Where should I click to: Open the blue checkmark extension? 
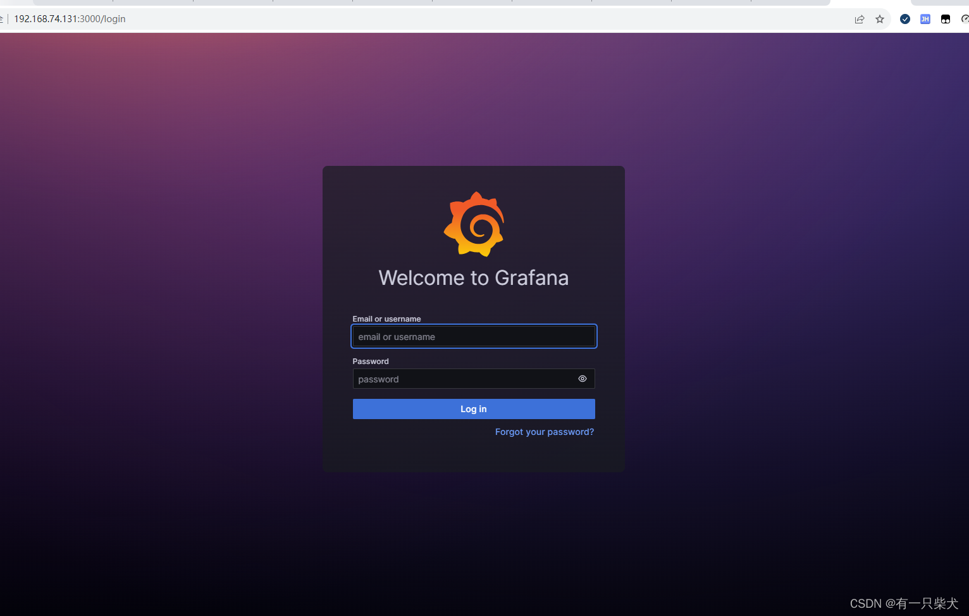pos(904,19)
